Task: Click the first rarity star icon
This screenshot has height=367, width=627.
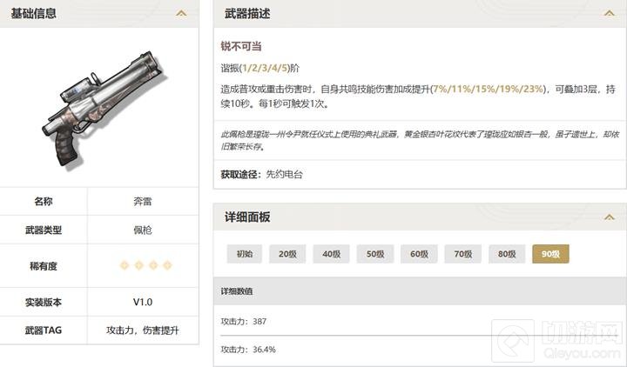Action: click(125, 265)
